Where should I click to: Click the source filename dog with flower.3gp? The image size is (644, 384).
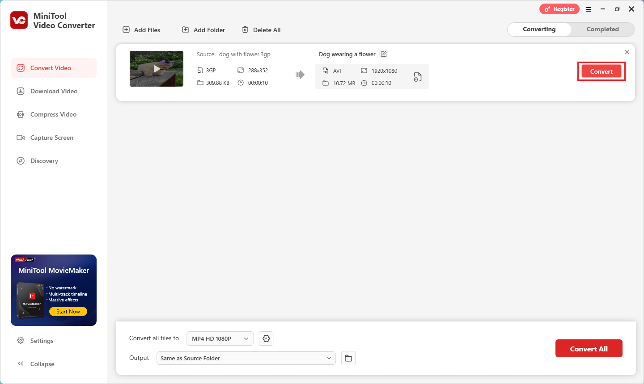245,54
